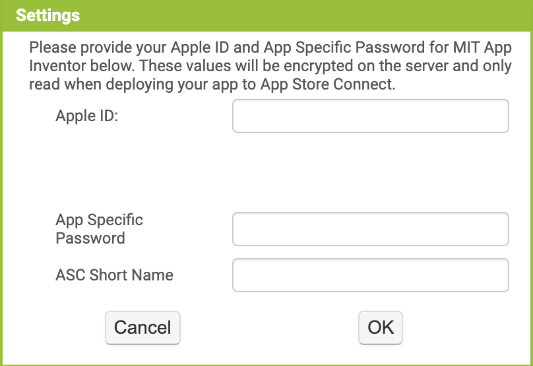Confirm settings with the OK button
The height and width of the screenshot is (366, 533).
point(381,327)
